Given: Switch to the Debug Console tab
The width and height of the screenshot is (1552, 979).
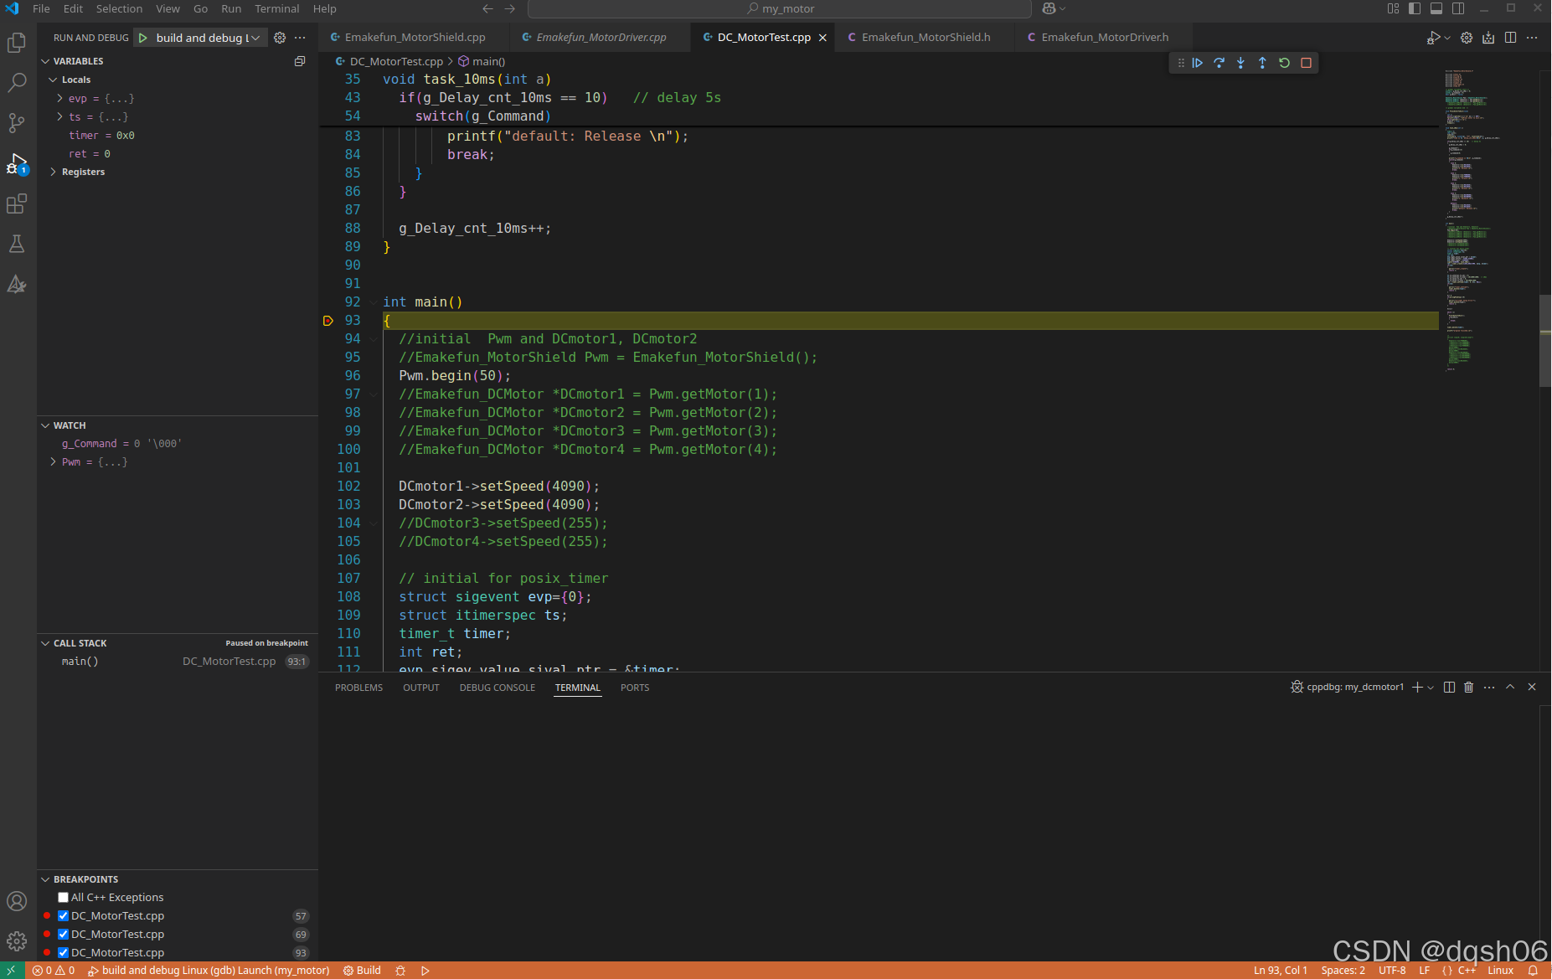Looking at the screenshot, I should (498, 688).
